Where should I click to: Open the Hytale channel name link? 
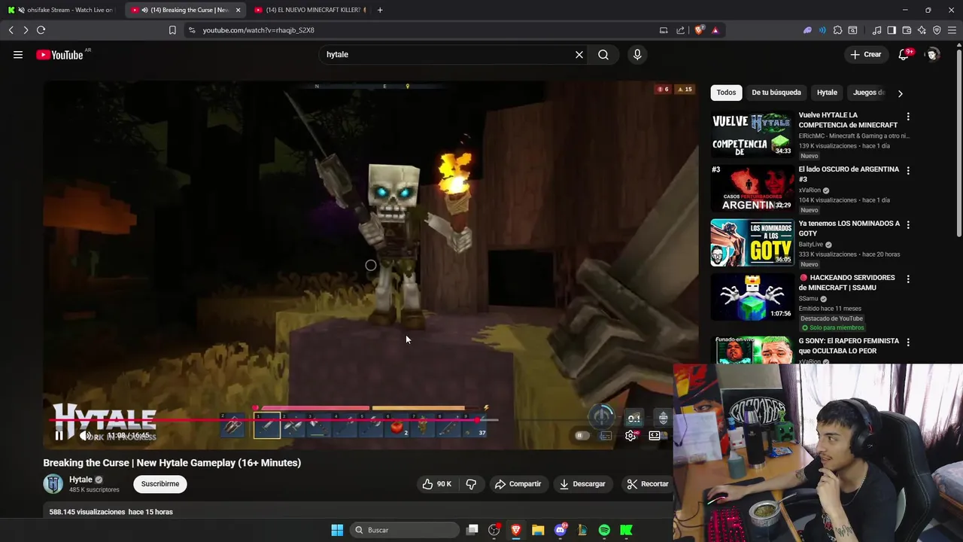point(81,480)
